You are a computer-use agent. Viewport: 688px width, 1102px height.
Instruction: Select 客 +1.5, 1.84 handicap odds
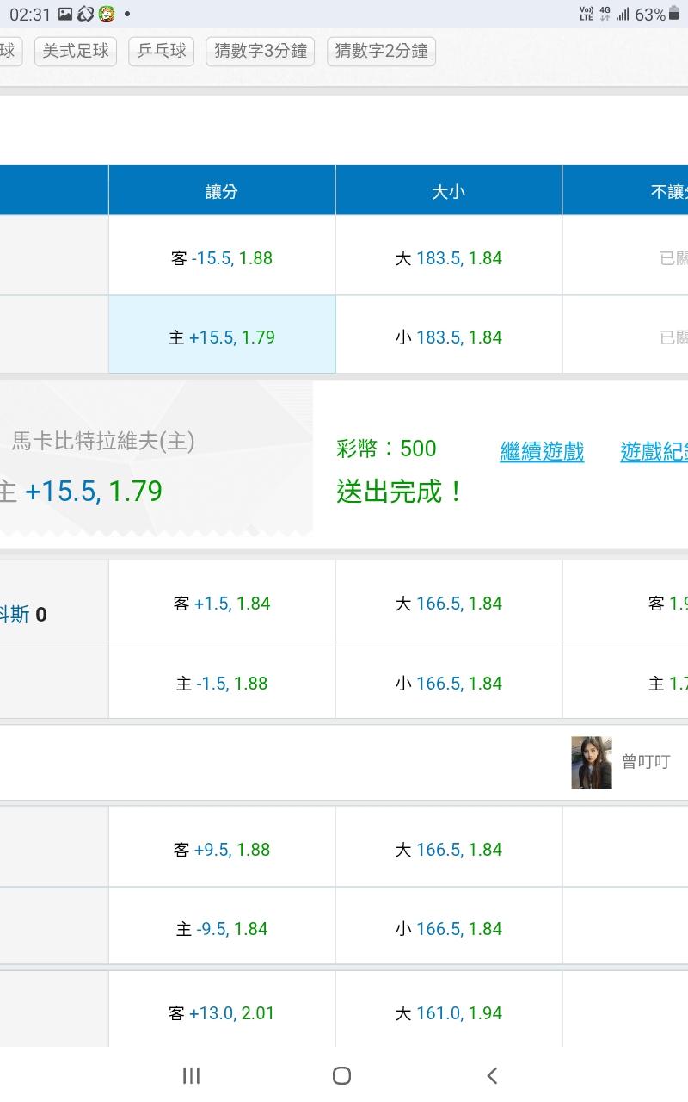222,604
